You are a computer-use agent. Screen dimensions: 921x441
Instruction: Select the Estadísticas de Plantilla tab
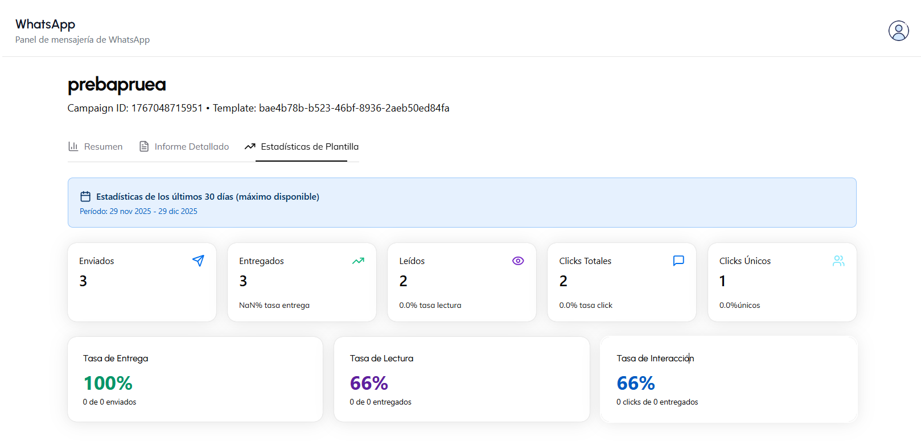point(309,147)
